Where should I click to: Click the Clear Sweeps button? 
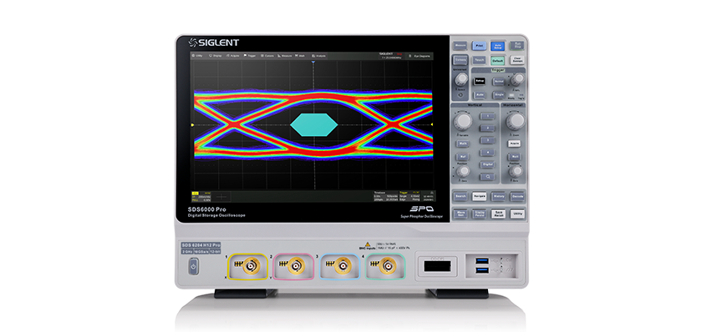coord(517,60)
